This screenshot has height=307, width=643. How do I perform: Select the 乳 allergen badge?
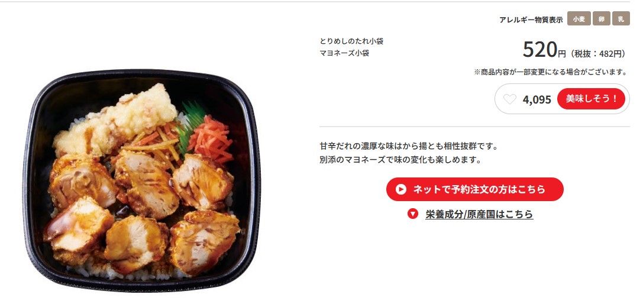(x=621, y=19)
